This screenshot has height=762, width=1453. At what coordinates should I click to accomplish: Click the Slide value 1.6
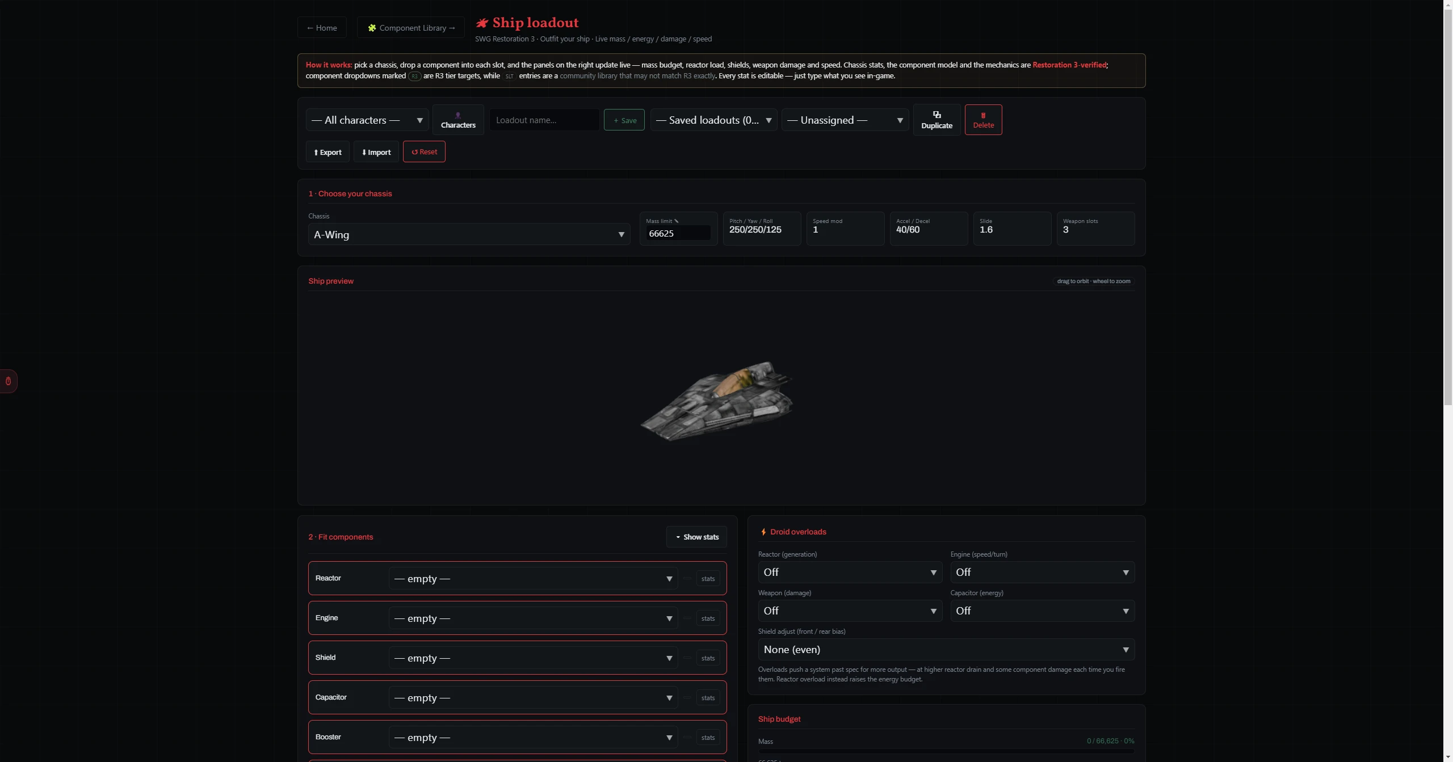(986, 230)
